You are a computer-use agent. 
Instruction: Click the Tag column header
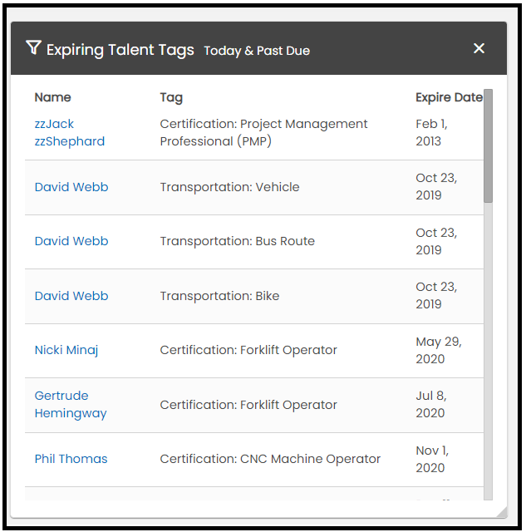click(x=171, y=97)
